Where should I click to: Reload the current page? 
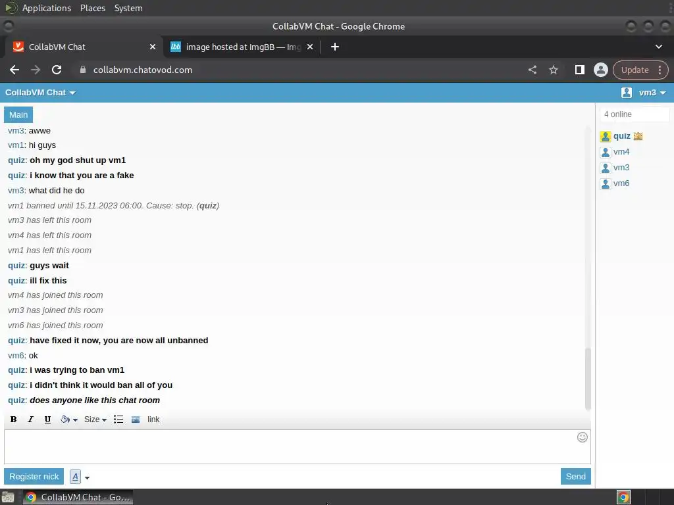[x=57, y=70]
